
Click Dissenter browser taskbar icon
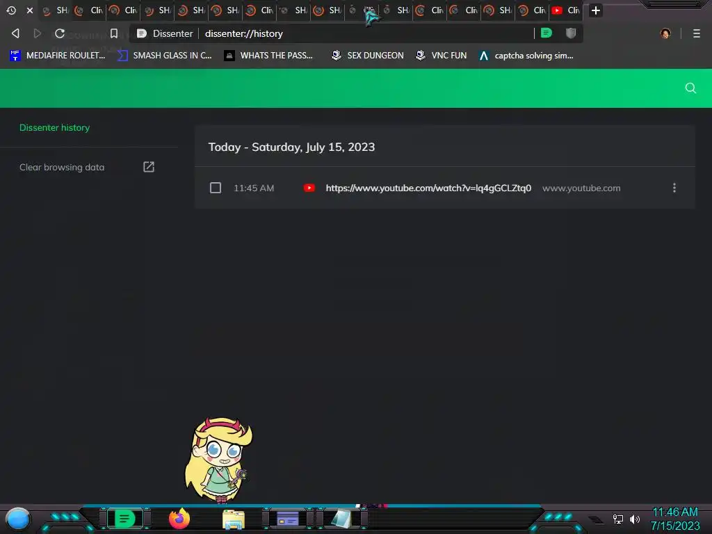pyautogui.click(x=125, y=519)
